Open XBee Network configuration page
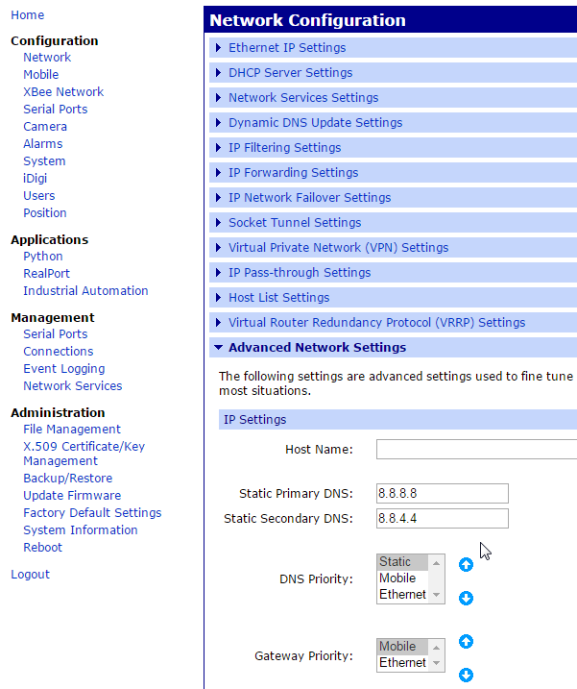This screenshot has height=689, width=577. click(x=63, y=92)
